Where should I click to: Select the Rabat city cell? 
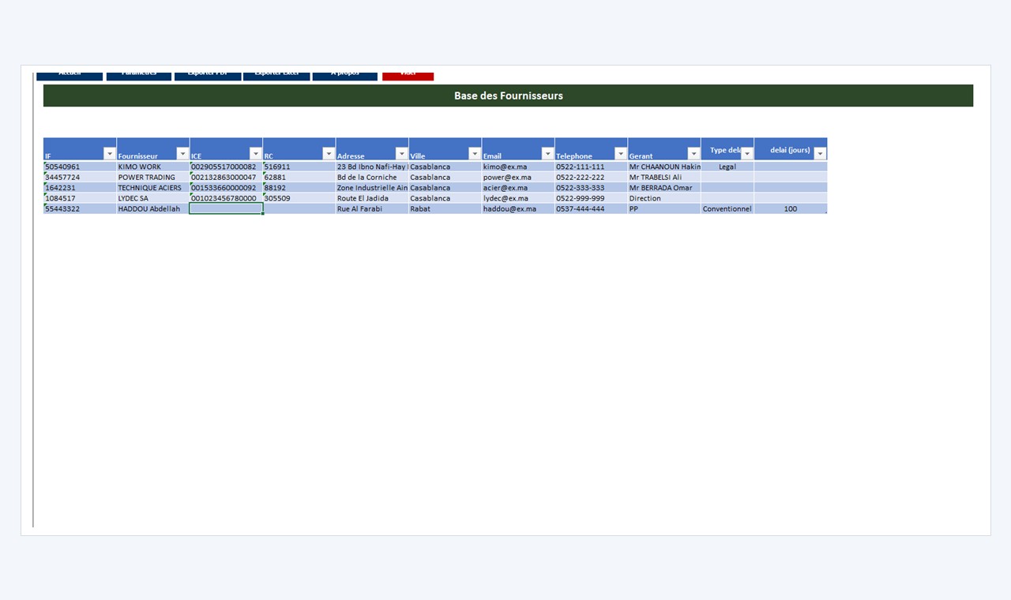click(445, 208)
